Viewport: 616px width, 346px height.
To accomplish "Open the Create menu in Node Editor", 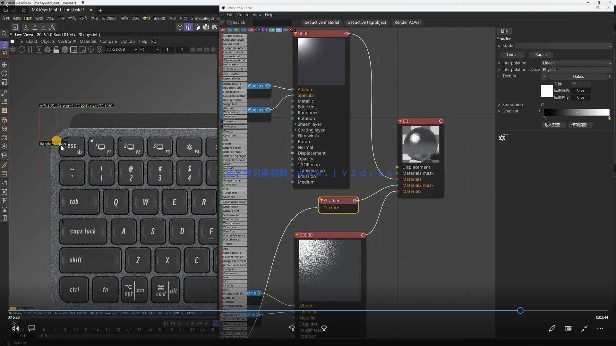I will [243, 15].
